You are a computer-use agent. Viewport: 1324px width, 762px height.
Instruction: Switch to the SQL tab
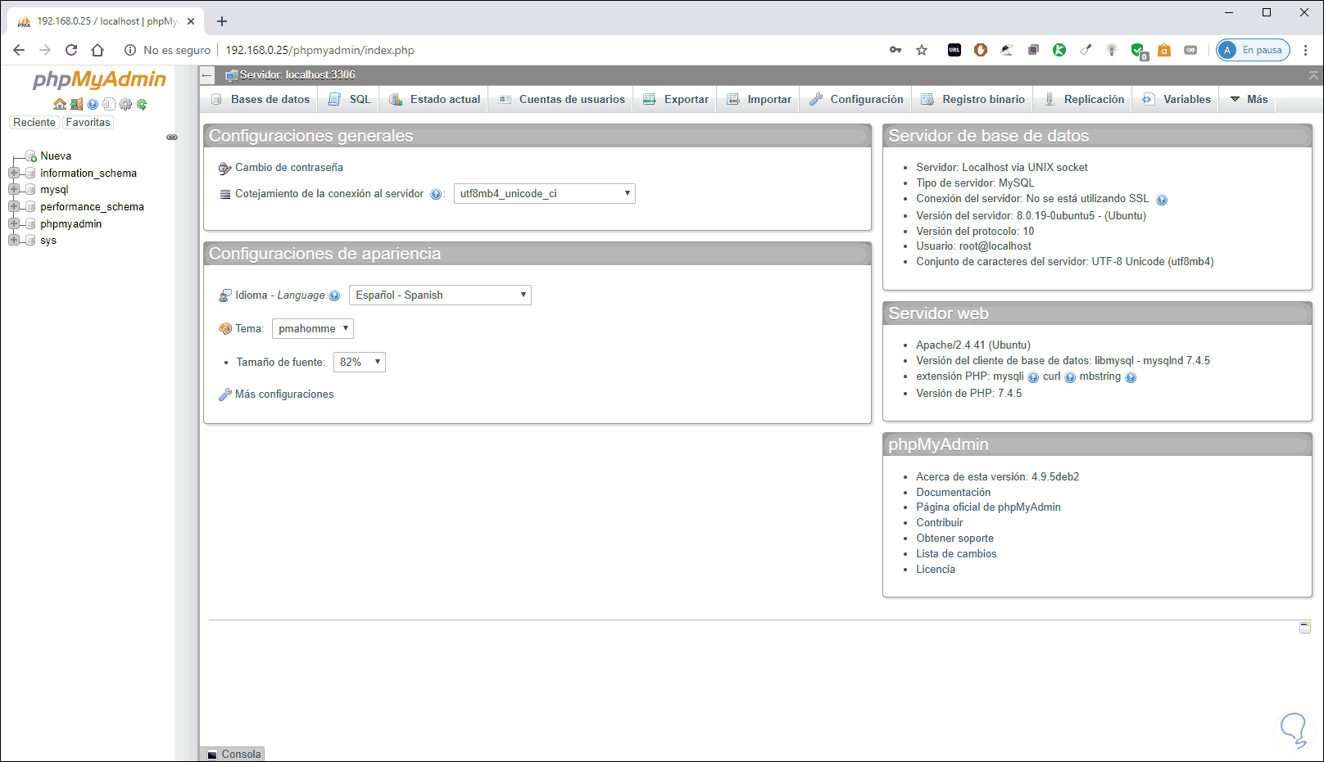click(x=349, y=99)
